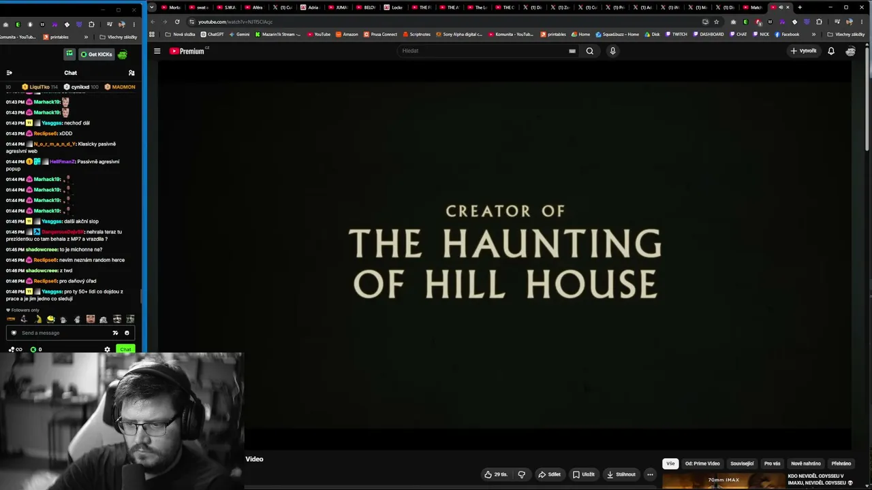The height and width of the screenshot is (490, 872).
Task: Open the YouTube guide hamburger menu
Action: 157,51
